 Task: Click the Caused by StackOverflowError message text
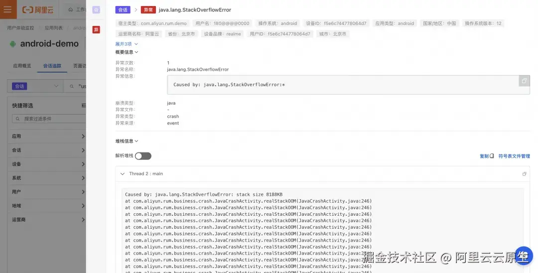(x=229, y=85)
